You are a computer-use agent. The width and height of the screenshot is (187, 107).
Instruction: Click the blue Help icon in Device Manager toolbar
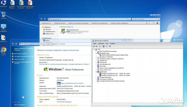pos(104,46)
